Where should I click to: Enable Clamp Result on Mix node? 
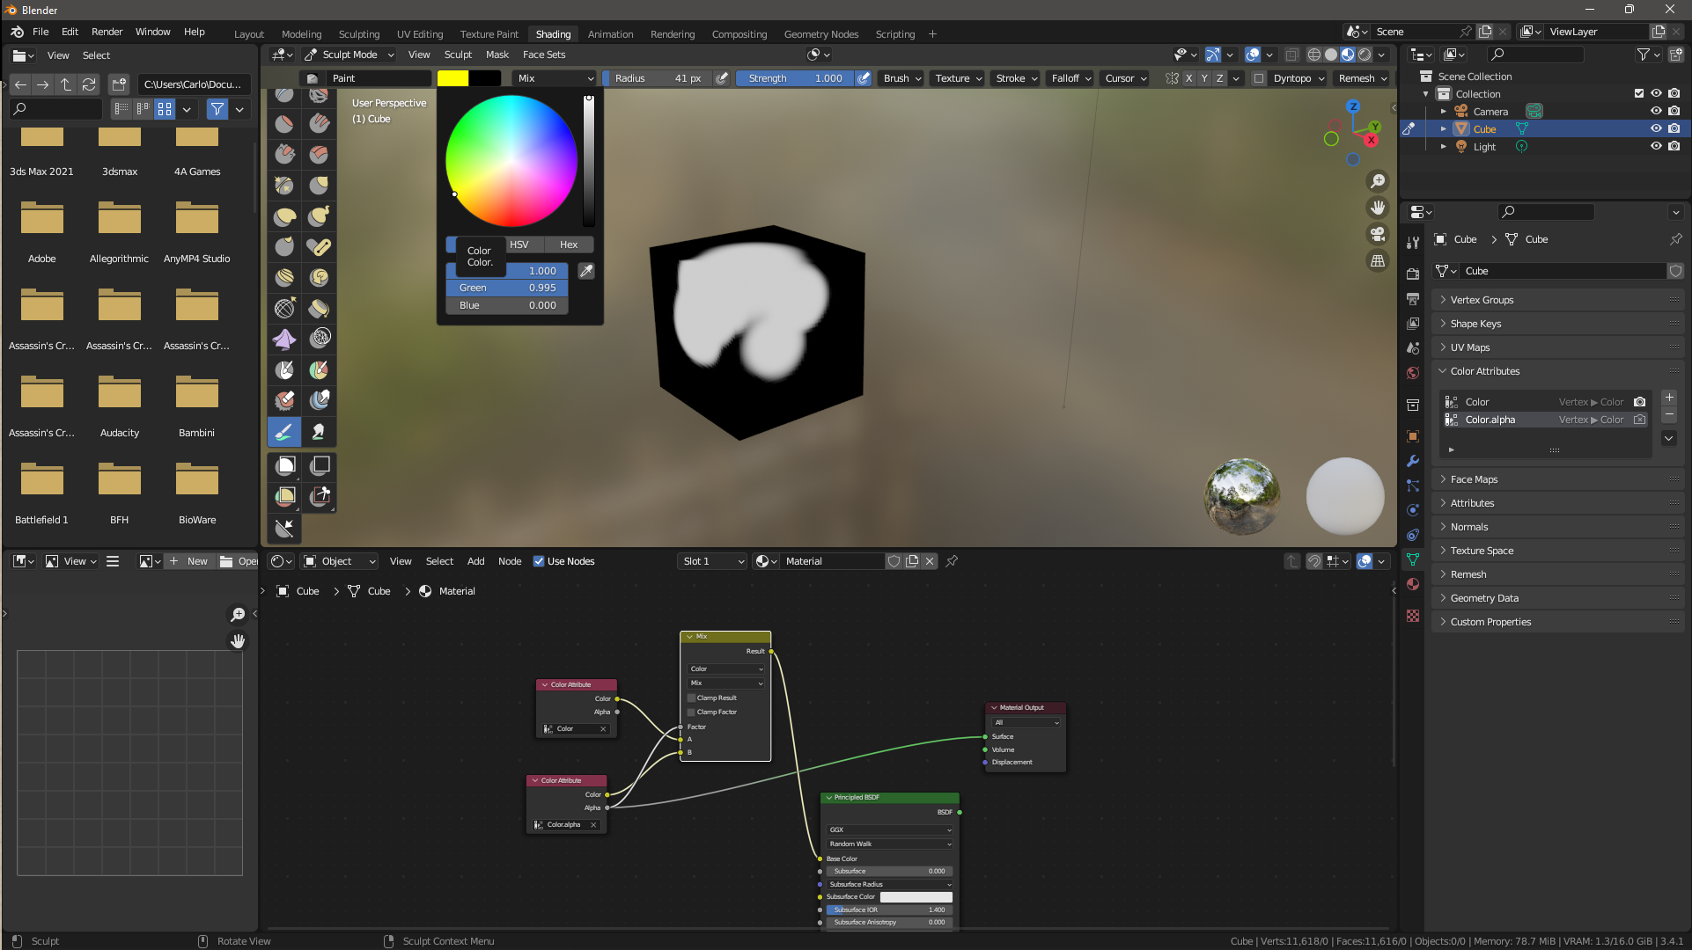point(692,698)
